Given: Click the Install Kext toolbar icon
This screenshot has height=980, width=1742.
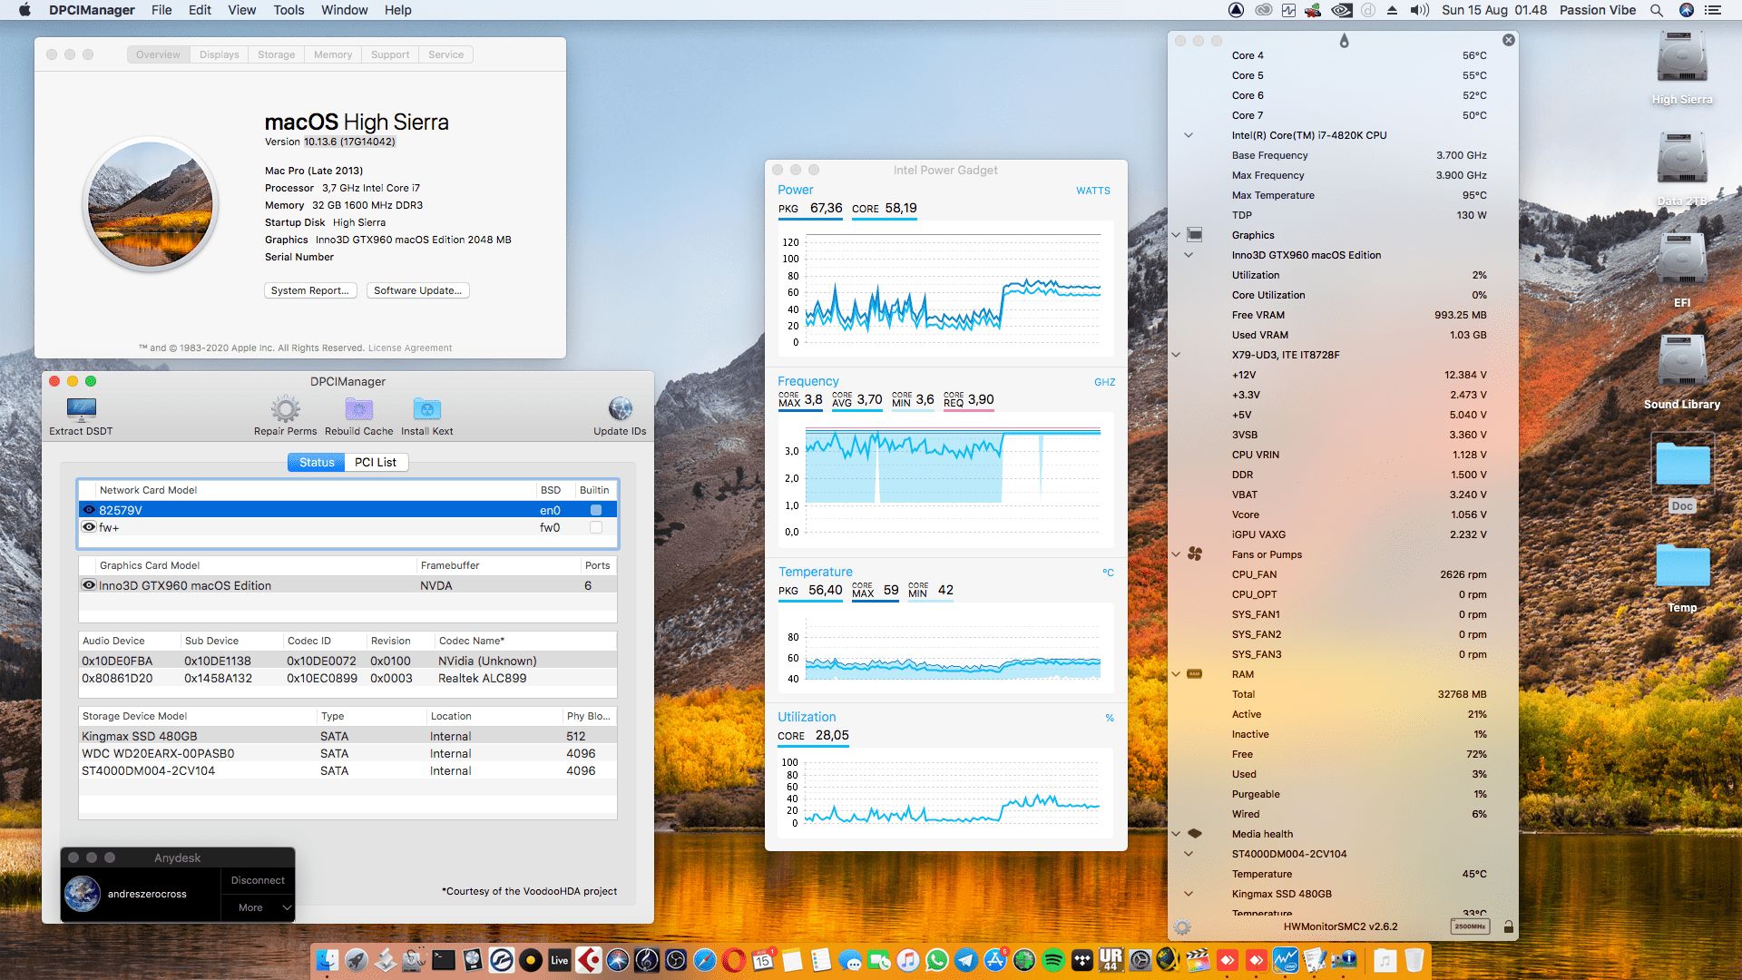Looking at the screenshot, I should click(426, 409).
